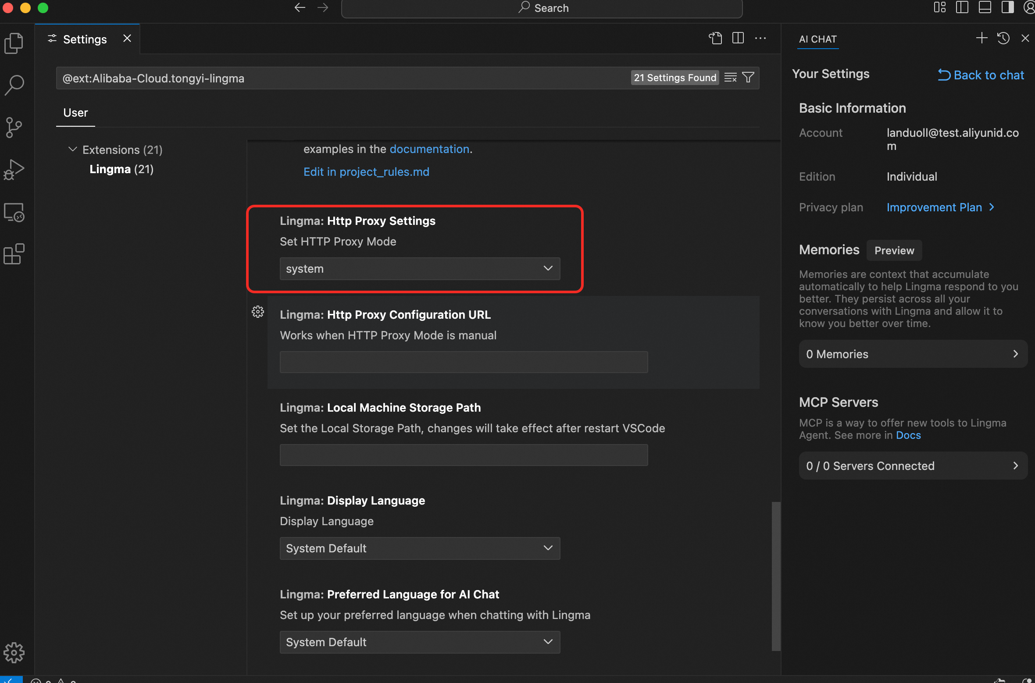
Task: Start a new AI chat with plus icon
Action: (981, 39)
